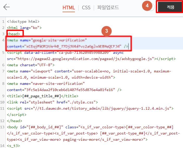The image size is (183, 148).
Task: Place cursor on html lang="ko" line
Action: [x=24, y=28]
